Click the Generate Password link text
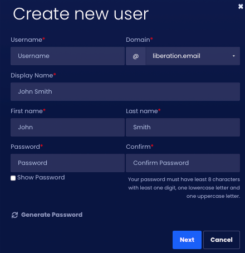245x253 pixels. pyautogui.click(x=52, y=215)
